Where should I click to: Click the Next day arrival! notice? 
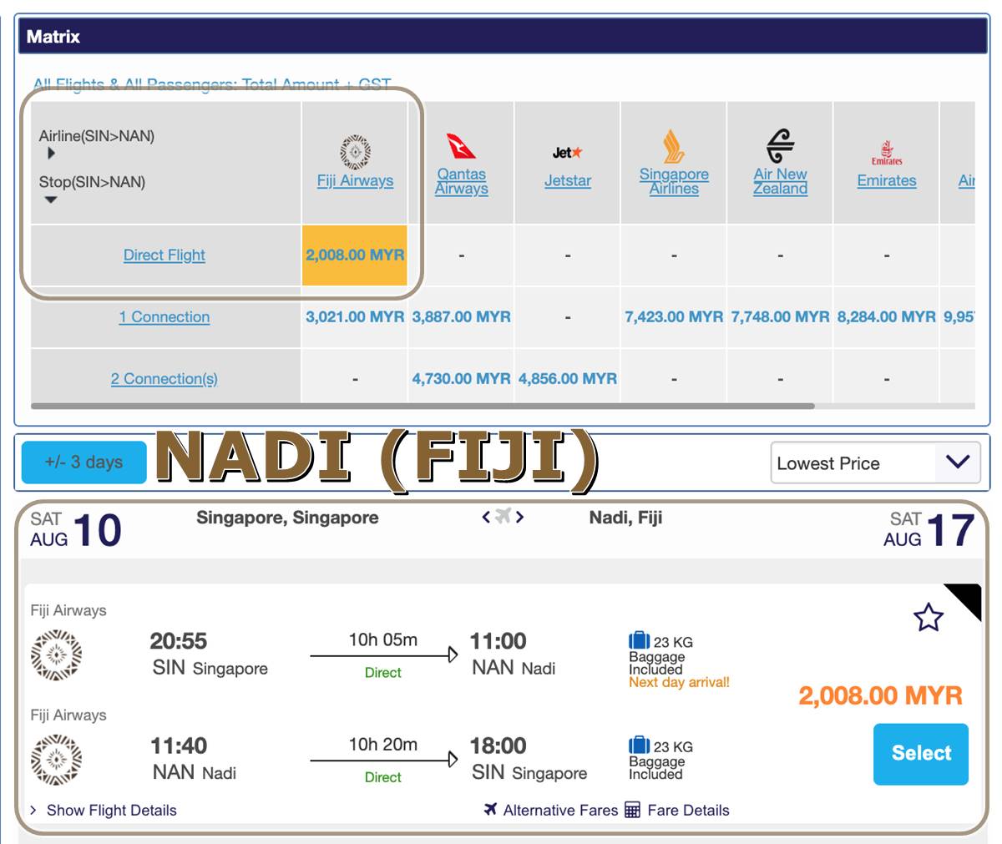679,682
